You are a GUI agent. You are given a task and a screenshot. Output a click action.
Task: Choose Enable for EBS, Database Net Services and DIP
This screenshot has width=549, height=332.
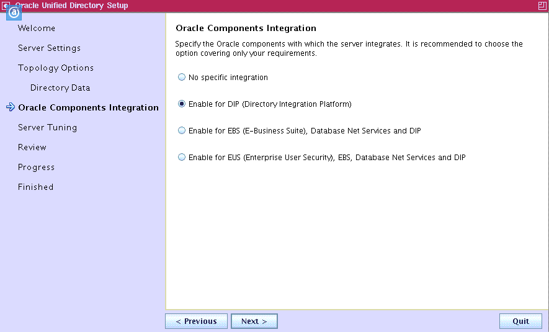182,131
